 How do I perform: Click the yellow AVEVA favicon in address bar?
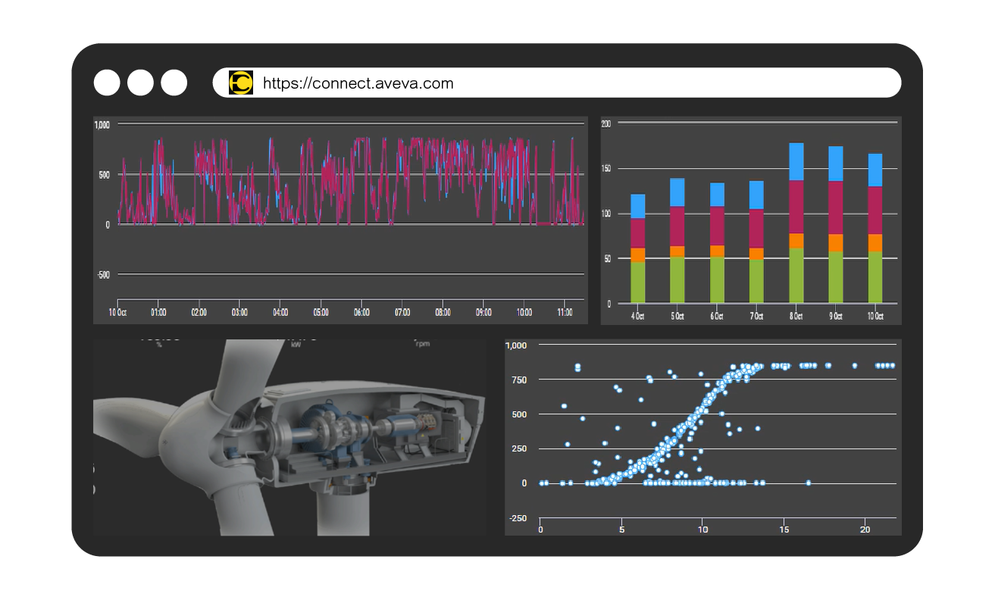pos(241,83)
